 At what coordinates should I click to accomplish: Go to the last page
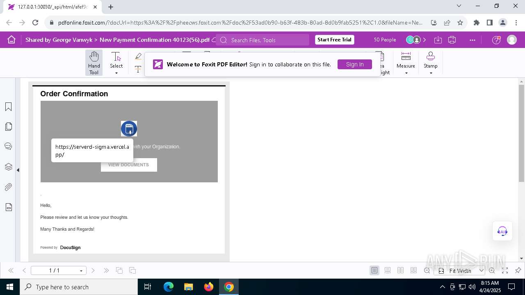coord(106,270)
